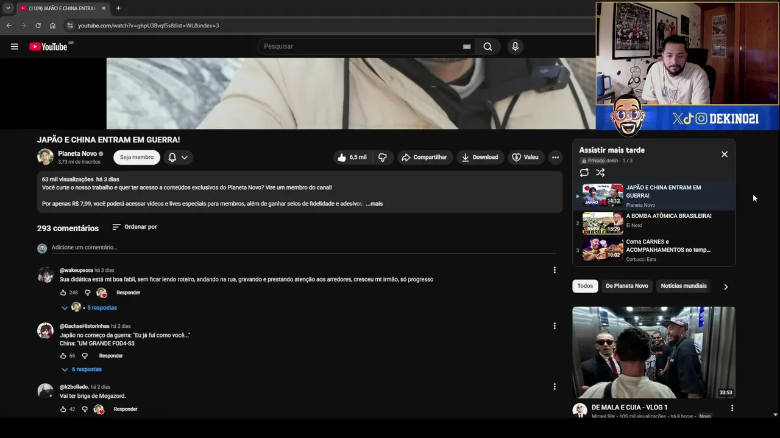Viewport: 780px width, 438px height.
Task: Open DE MALA E CUIA - VLOG 1 thumbnail
Action: coord(653,352)
